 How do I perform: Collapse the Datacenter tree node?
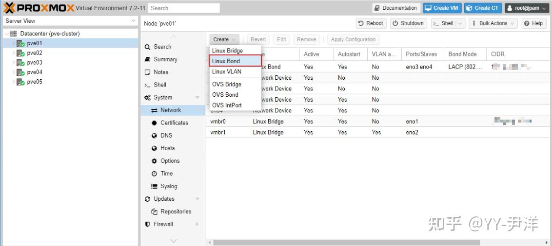click(7, 34)
